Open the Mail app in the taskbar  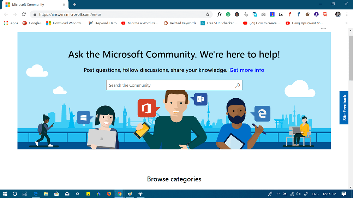tap(67, 194)
